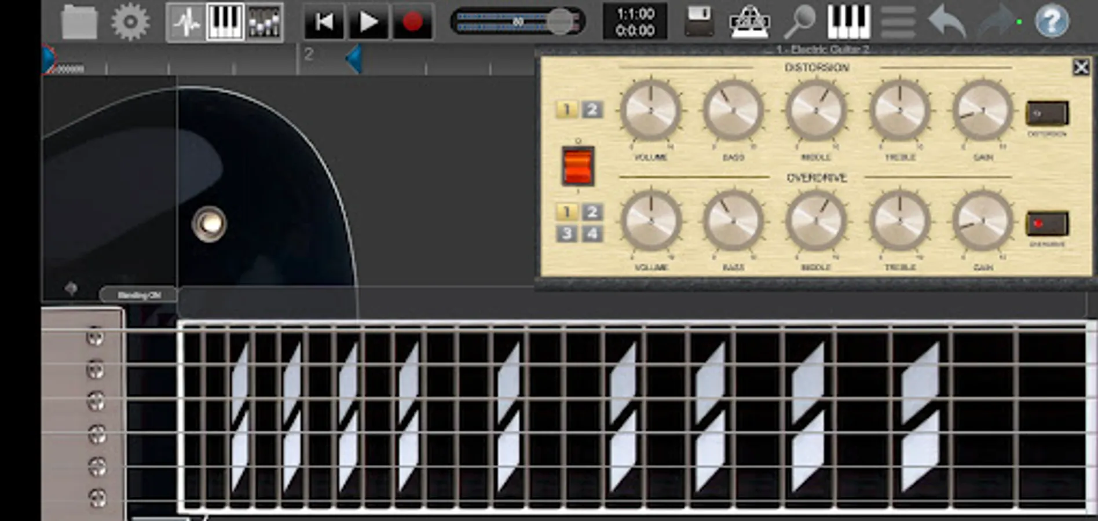Click the blue start marker on the timeline
This screenshot has height=521, width=1098.
click(48, 60)
